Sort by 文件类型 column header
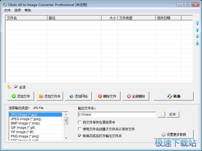Screen dimensions: 202x151 coord(137,18)
